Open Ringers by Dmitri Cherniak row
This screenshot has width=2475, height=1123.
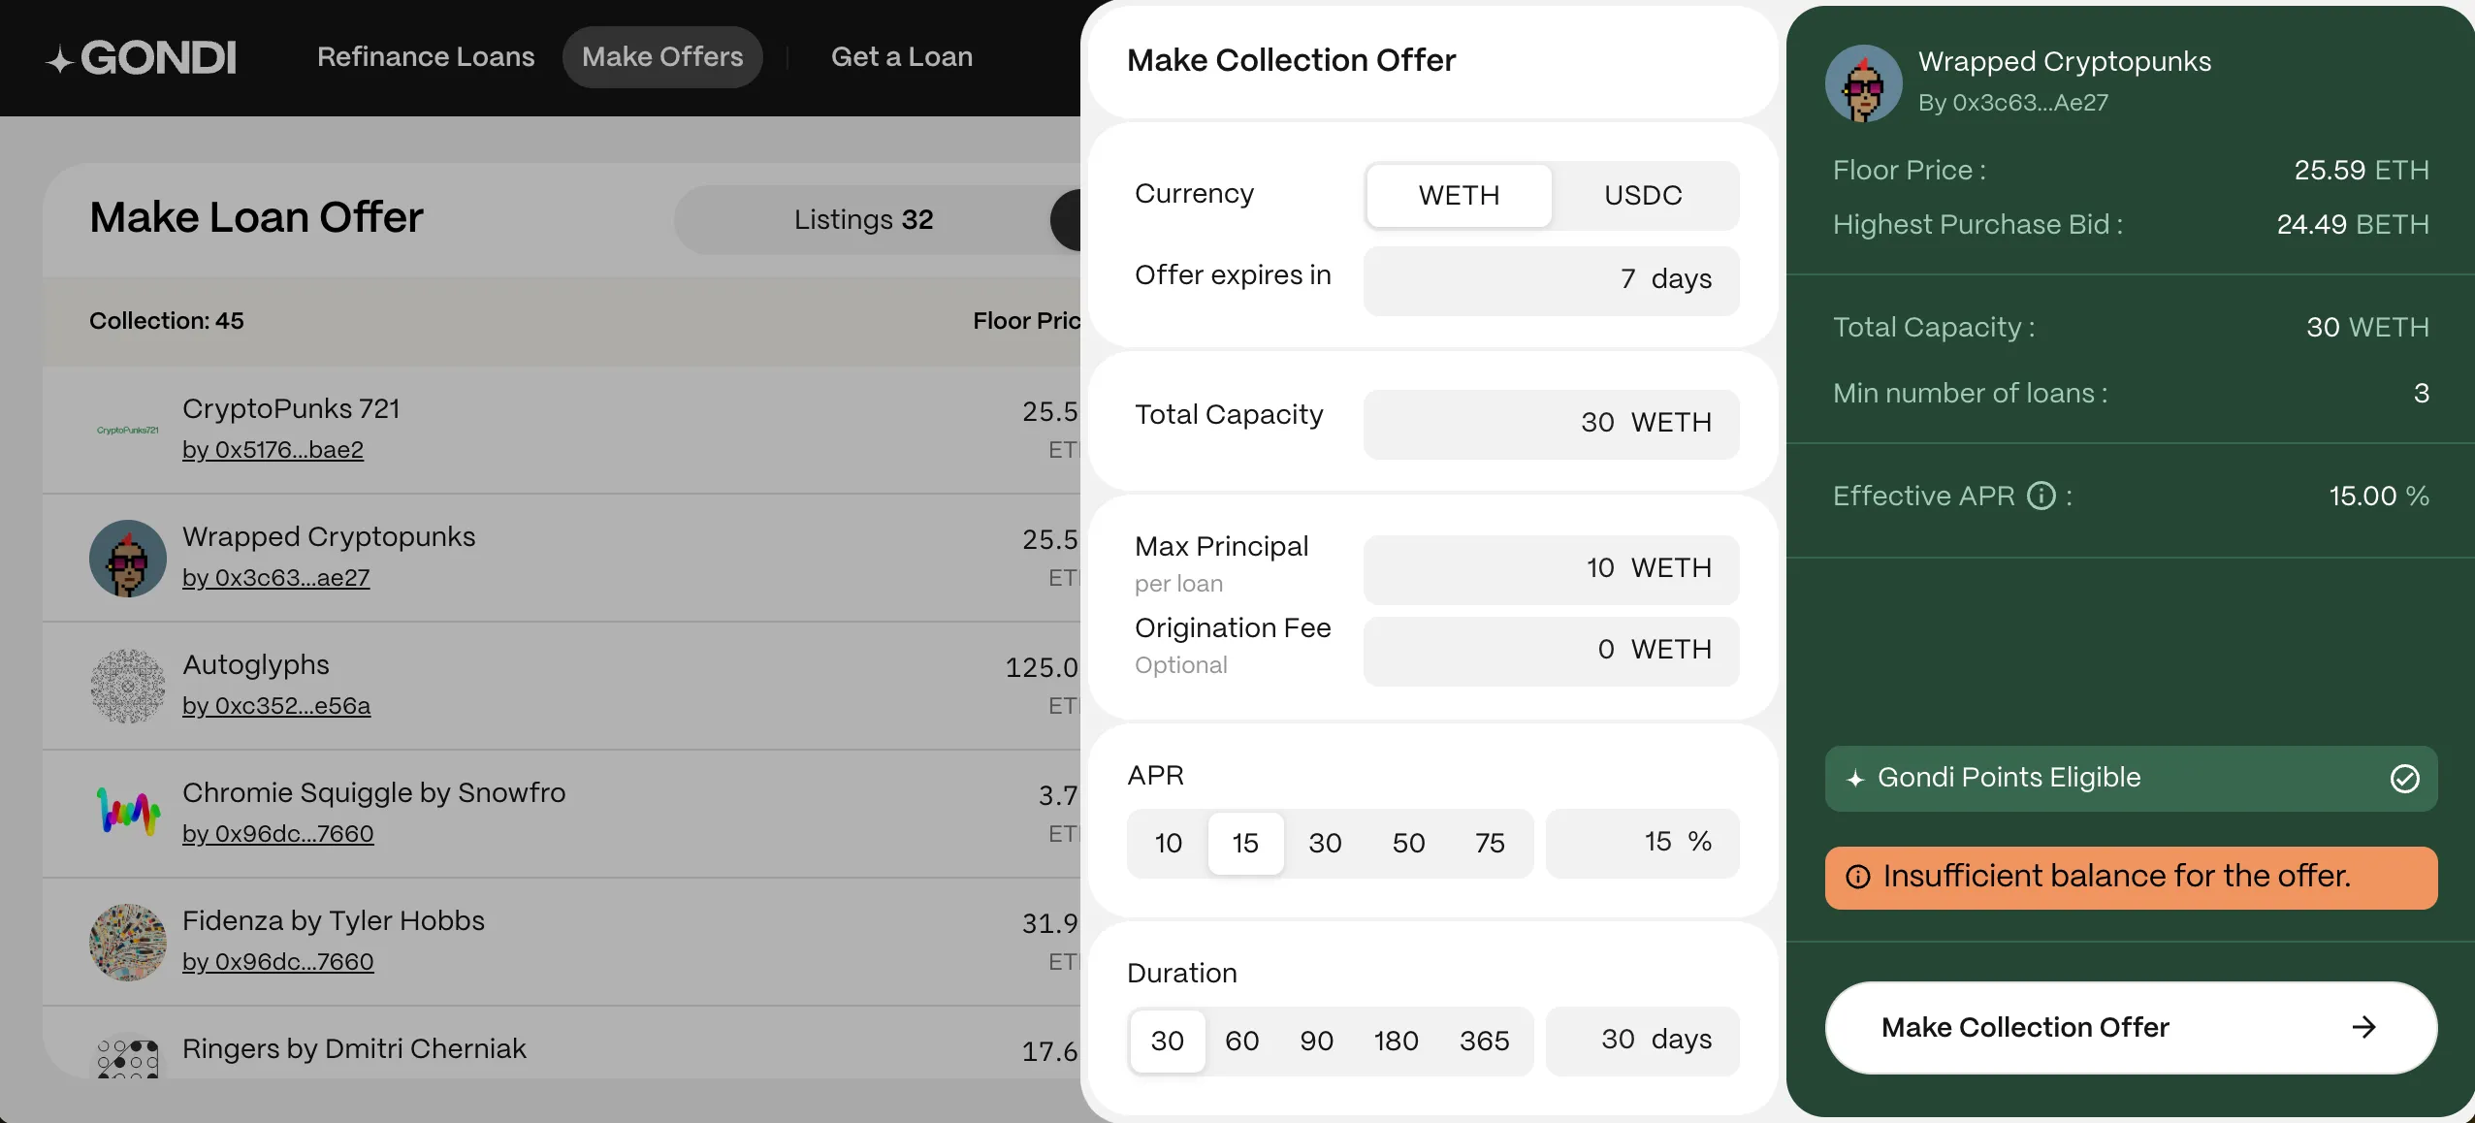[562, 1043]
